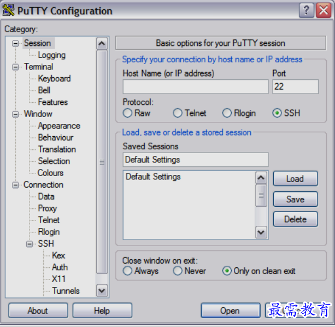Screen dimensions: 335x327
Task: Open the Tunnels settings category
Action: [x=66, y=291]
